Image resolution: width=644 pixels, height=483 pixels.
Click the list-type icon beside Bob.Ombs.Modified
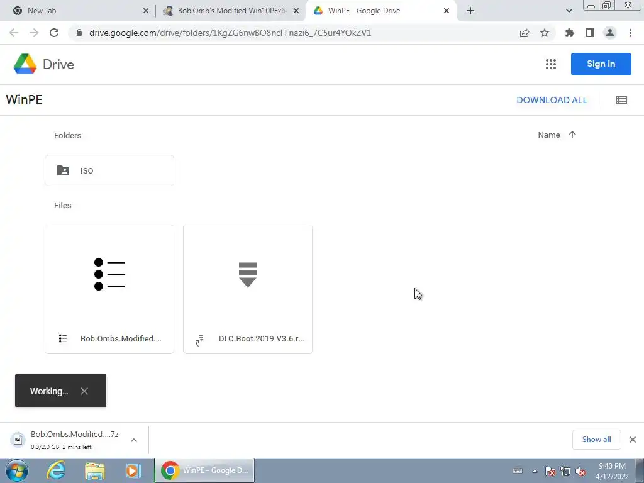point(63,338)
